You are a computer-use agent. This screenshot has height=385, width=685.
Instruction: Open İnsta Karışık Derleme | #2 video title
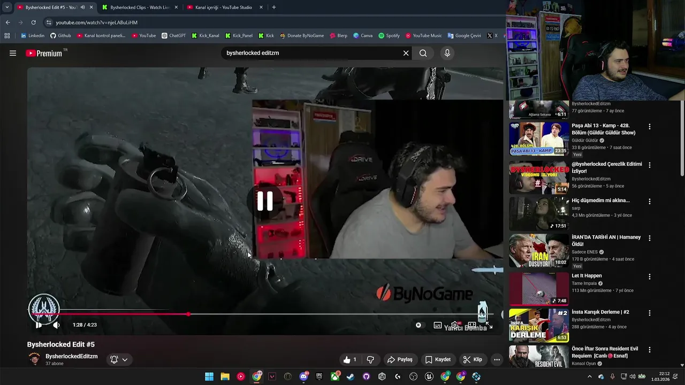600,312
